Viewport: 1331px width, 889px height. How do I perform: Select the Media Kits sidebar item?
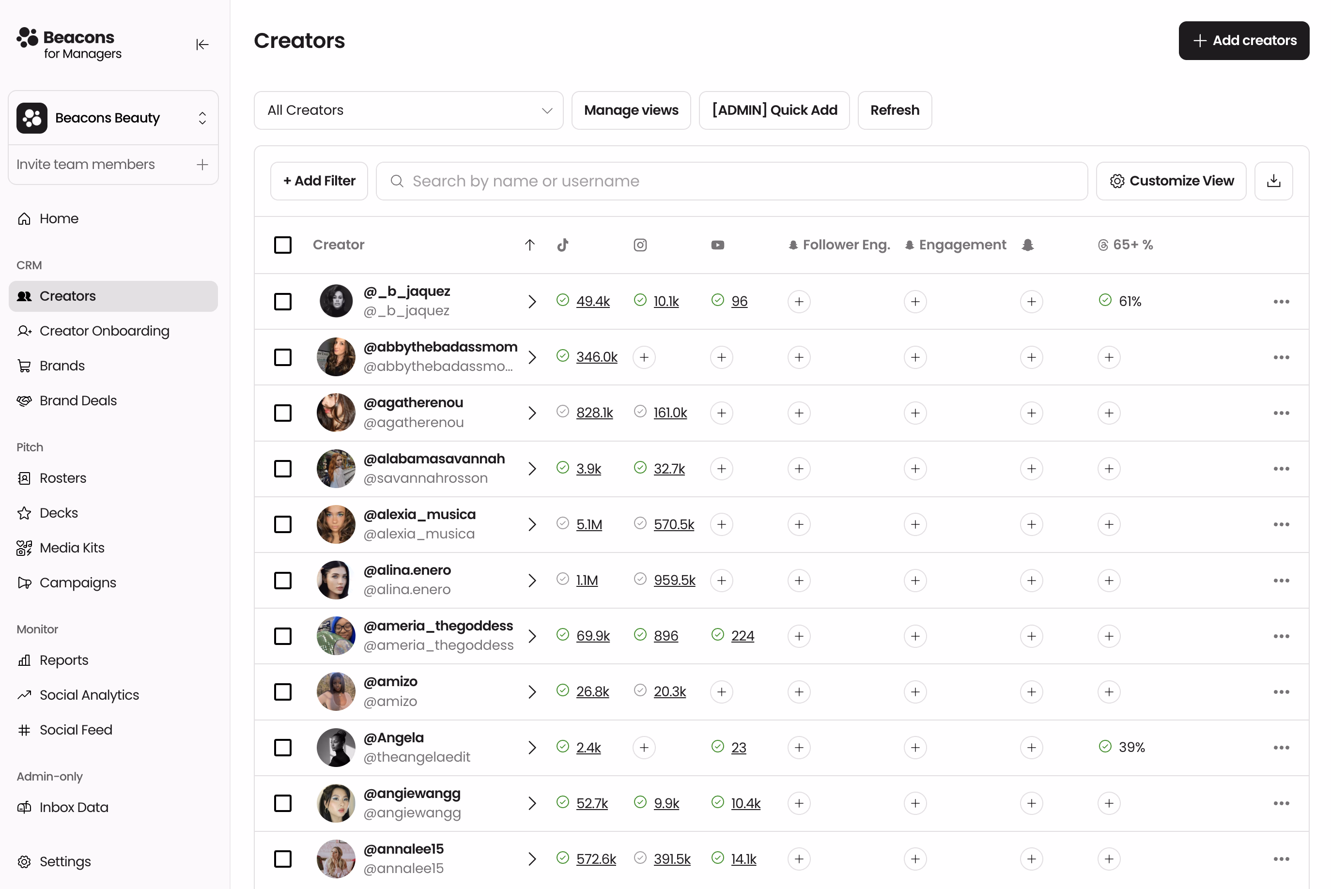click(x=72, y=547)
